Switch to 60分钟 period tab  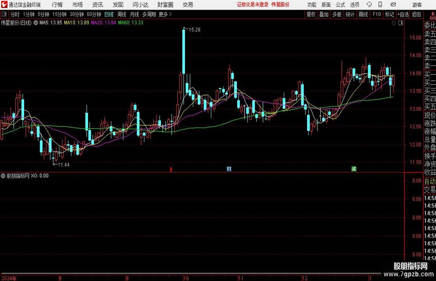coord(94,14)
